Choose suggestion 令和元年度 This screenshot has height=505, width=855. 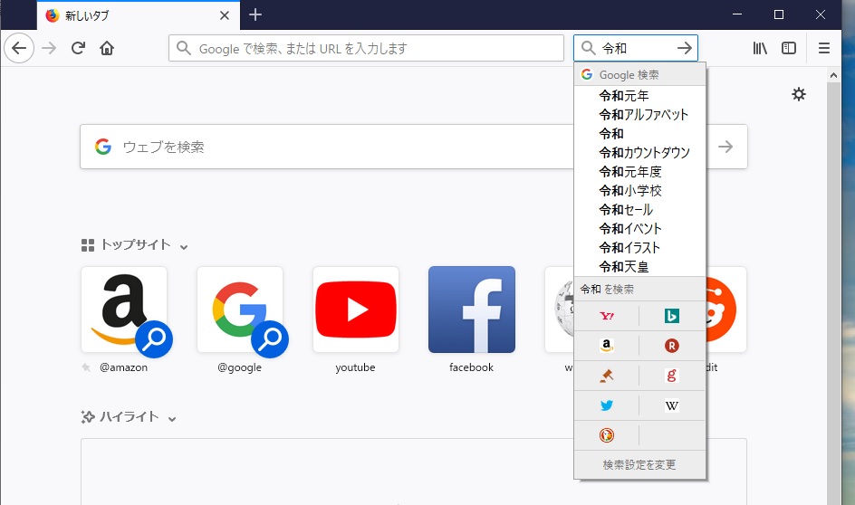(639, 172)
